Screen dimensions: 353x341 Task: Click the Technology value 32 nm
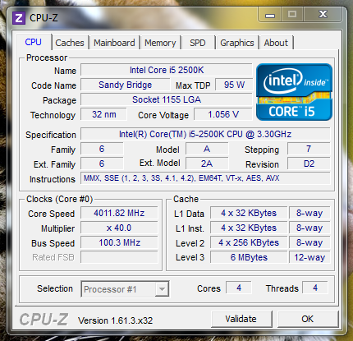pyautogui.click(x=104, y=114)
